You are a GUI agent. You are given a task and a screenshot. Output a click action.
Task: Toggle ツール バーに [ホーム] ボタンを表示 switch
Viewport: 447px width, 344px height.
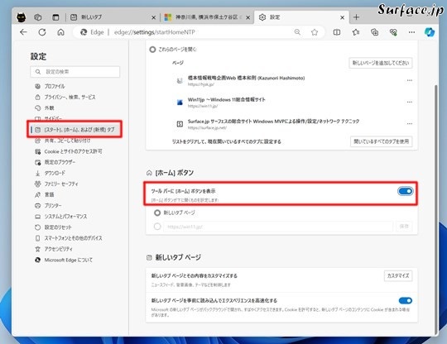coord(405,191)
